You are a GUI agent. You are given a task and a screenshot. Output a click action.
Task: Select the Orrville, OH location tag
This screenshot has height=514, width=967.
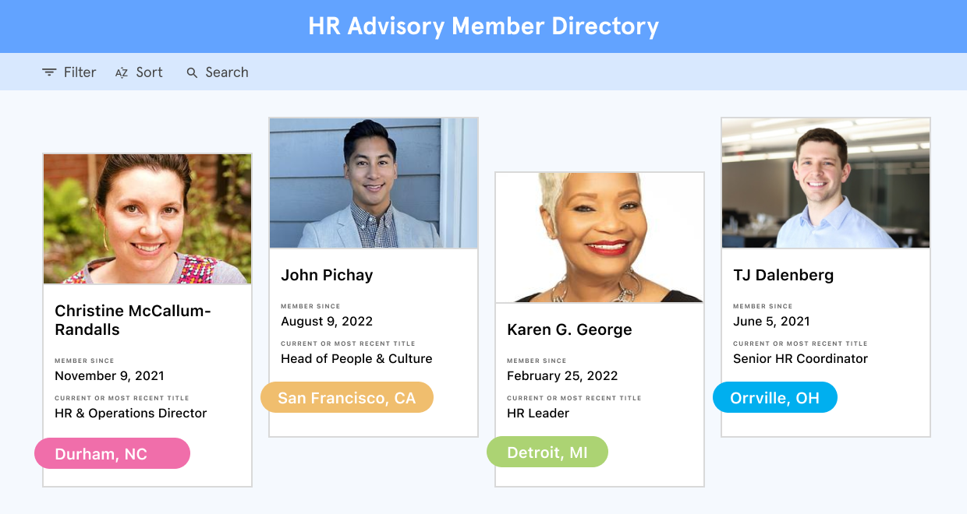point(774,397)
